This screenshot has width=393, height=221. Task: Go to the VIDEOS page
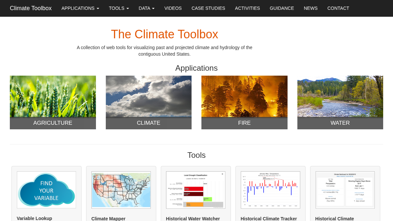173,8
